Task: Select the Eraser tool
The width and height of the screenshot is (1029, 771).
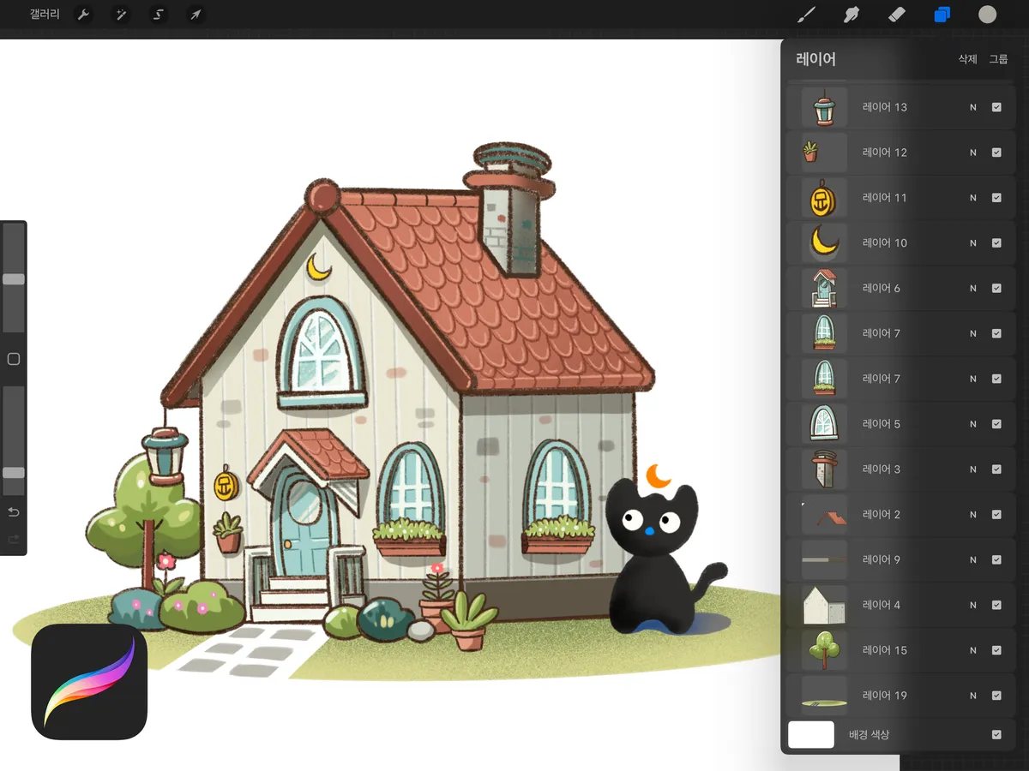Action: 897,15
